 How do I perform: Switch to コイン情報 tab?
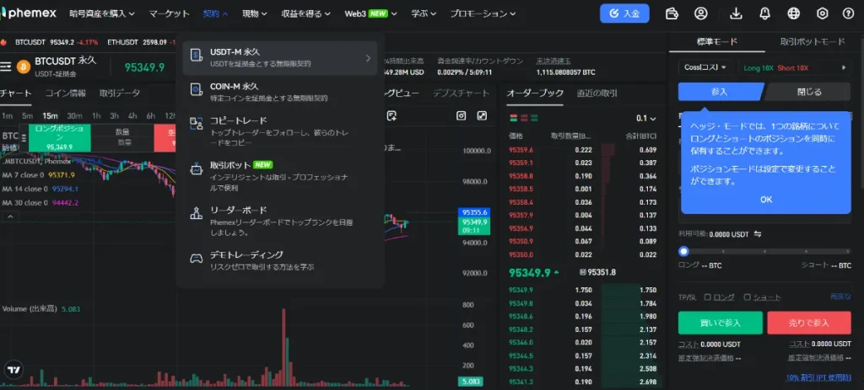pyautogui.click(x=66, y=93)
